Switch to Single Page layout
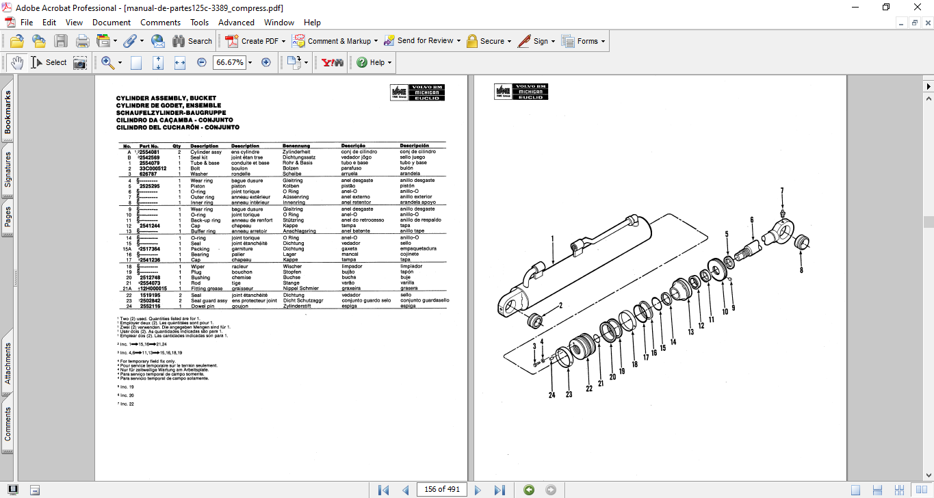Screen dimensions: 934x498 click(856, 490)
